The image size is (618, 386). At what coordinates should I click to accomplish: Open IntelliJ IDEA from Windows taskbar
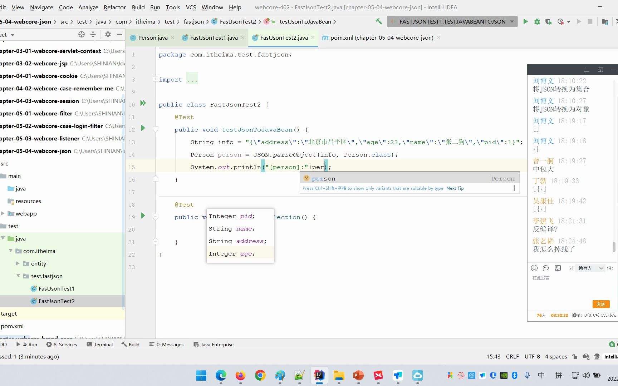(319, 375)
